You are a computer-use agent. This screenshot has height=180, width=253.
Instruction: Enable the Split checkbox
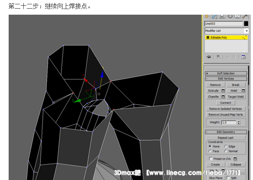228,178
